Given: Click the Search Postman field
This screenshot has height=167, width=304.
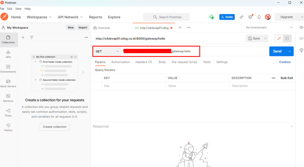Looking at the screenshot, I should (x=166, y=17).
